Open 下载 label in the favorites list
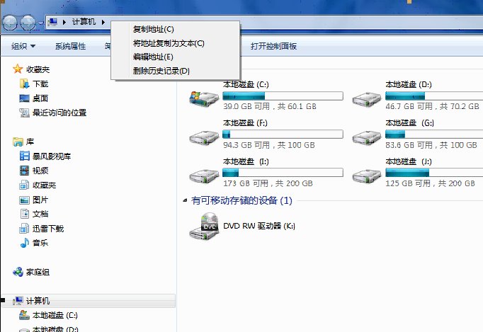483x332 pixels. (40, 84)
